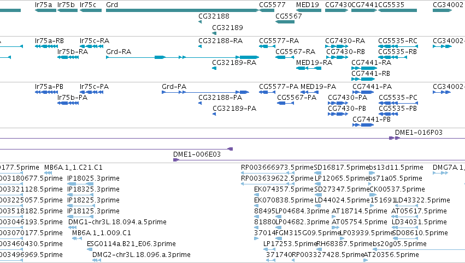Click the long Grd gene bar

[x=183, y=10]
